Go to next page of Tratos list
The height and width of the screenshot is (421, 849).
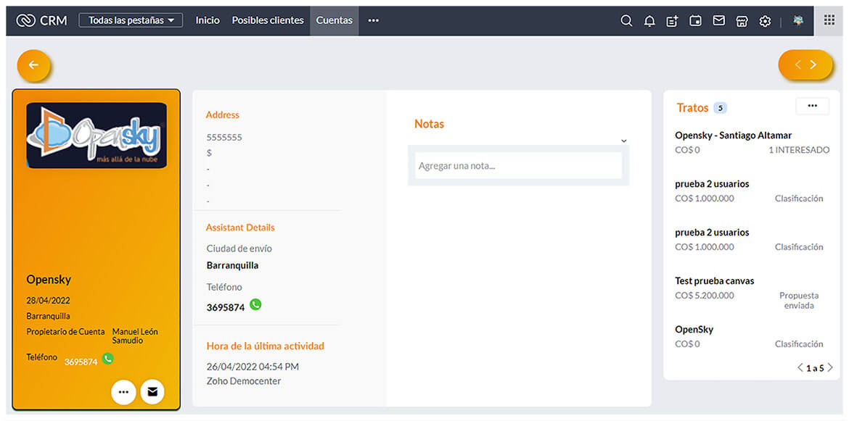[x=830, y=368]
